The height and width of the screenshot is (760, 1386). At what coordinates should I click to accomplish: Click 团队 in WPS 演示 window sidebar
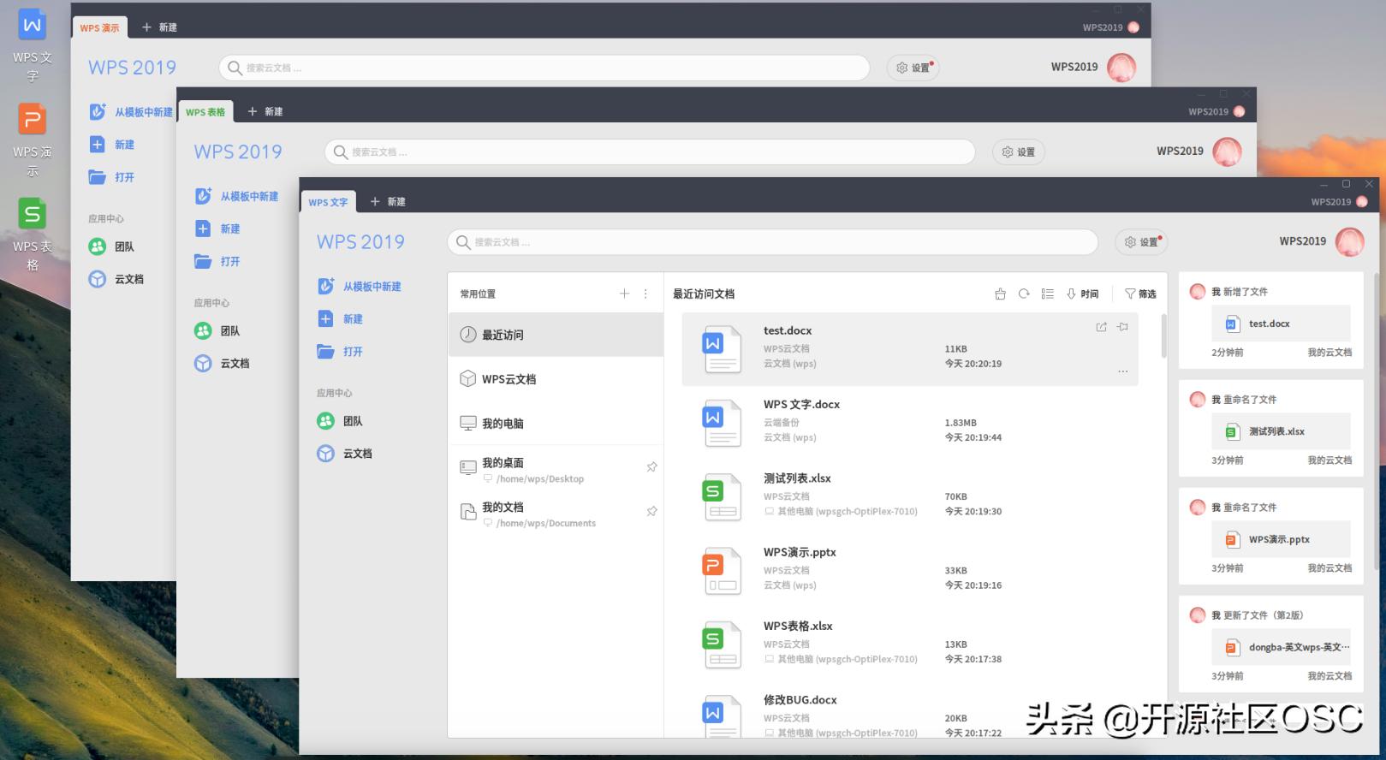tap(111, 246)
